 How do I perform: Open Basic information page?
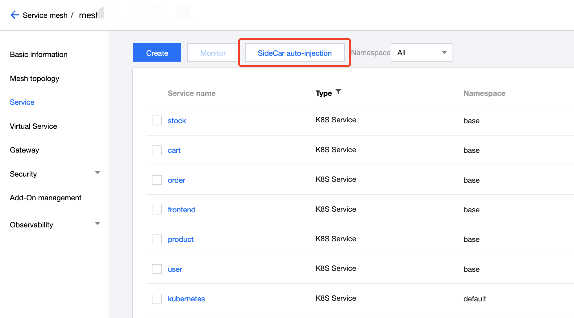(x=39, y=54)
